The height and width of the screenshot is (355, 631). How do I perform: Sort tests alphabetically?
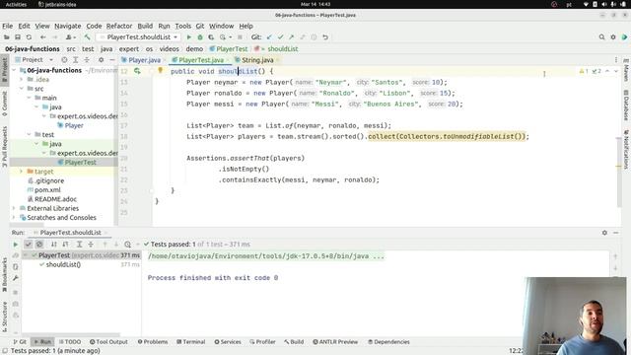54,245
